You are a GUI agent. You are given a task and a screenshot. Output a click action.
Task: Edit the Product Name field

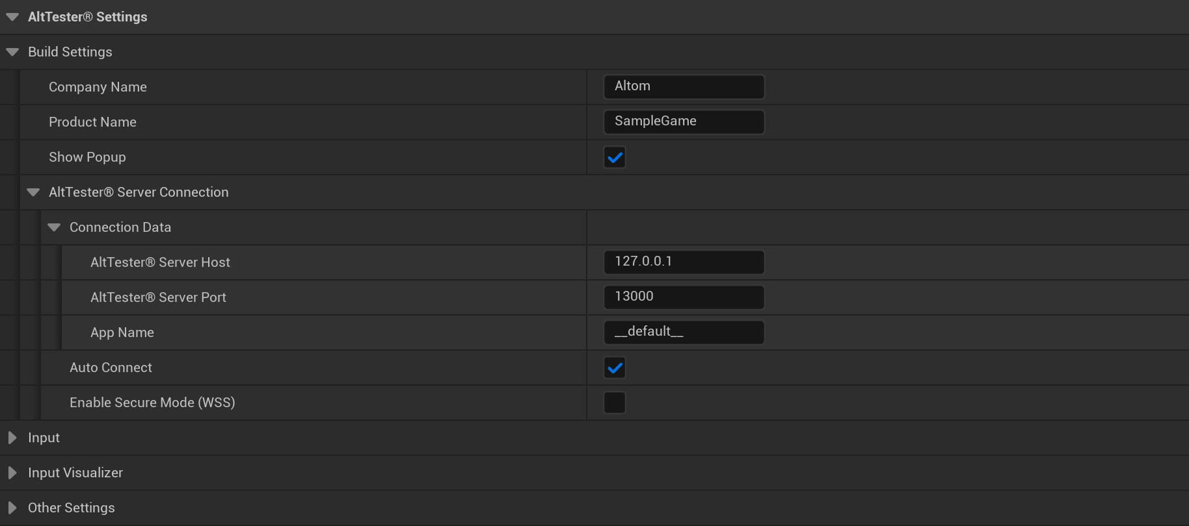pyautogui.click(x=684, y=121)
